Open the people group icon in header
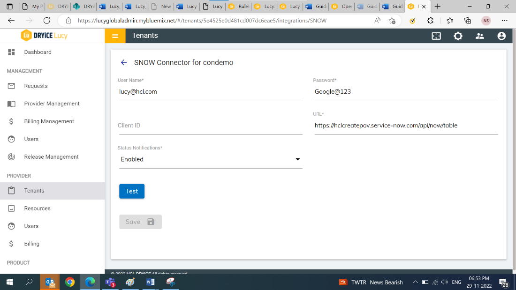This screenshot has height=290, width=516. tap(479, 36)
